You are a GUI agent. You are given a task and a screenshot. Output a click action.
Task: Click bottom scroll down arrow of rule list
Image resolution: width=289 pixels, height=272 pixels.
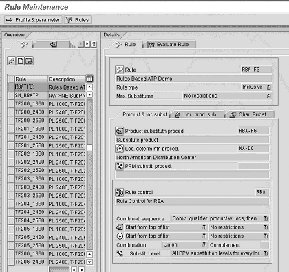point(89,262)
